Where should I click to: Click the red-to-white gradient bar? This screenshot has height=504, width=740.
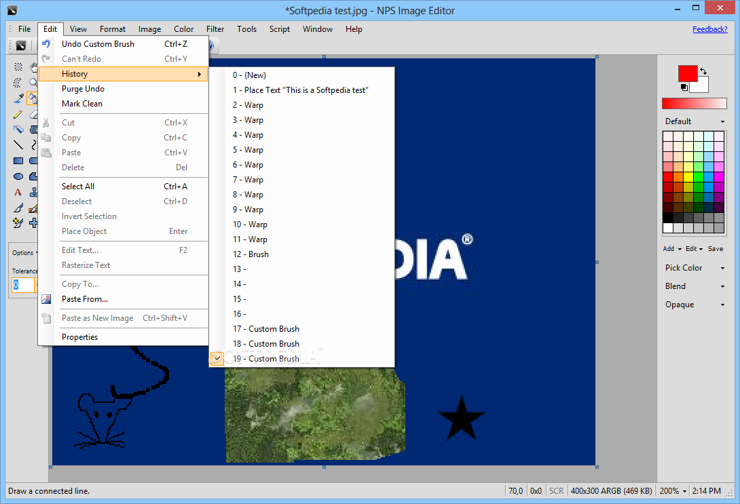point(695,103)
